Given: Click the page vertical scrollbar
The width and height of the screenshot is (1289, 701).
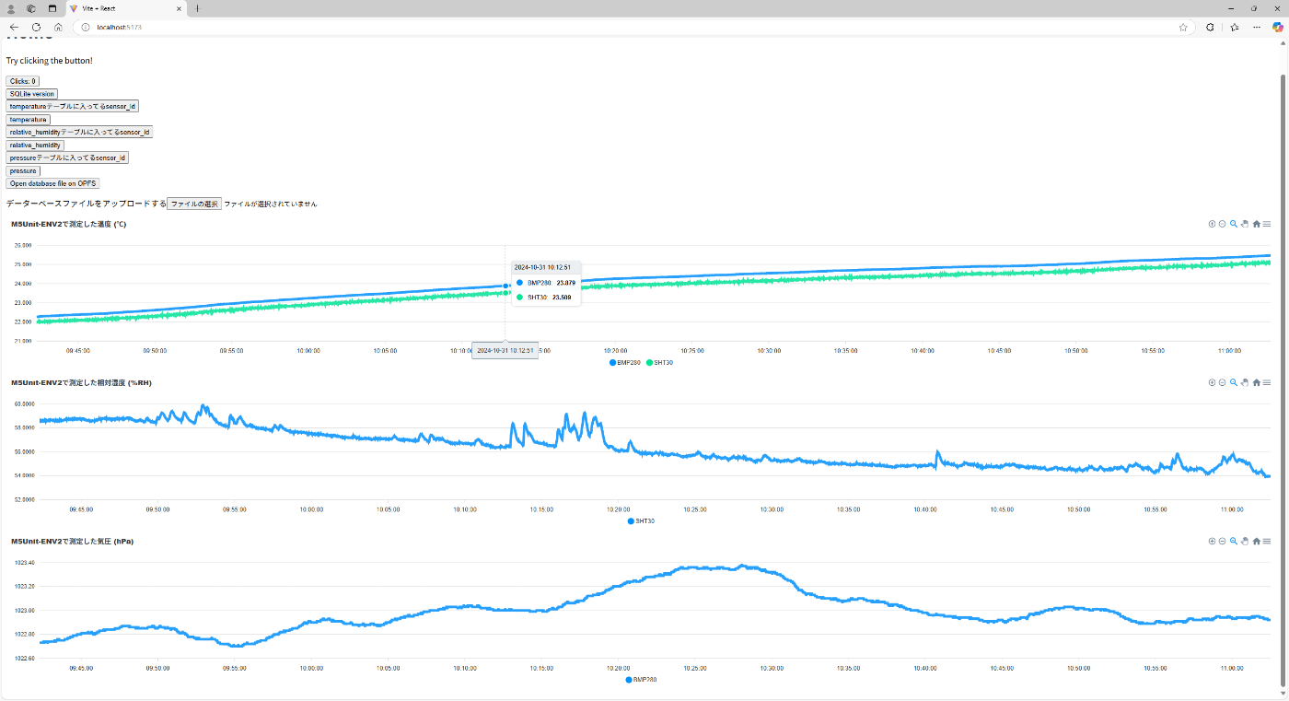Looking at the screenshot, I should [x=1283, y=380].
